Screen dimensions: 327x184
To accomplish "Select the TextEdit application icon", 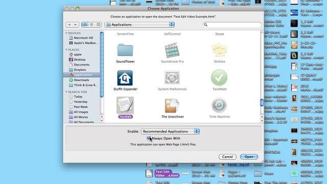I will 125,105.
